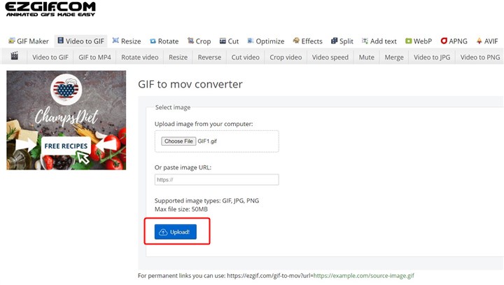Open the AVIF tool
Viewport: 504px width, 285px height.
click(x=487, y=41)
